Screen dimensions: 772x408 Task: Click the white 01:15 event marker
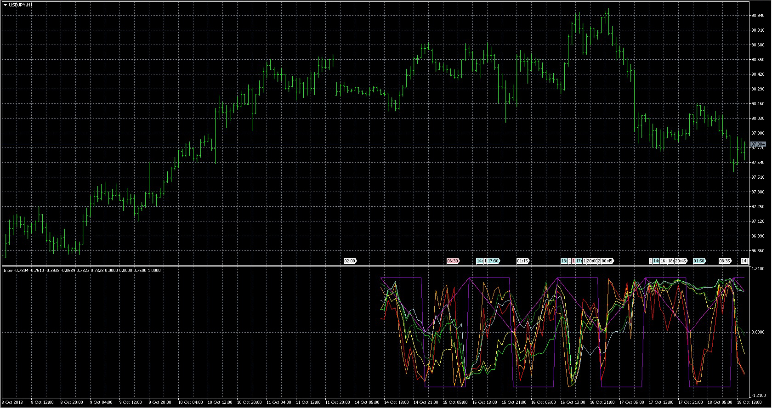(x=522, y=261)
